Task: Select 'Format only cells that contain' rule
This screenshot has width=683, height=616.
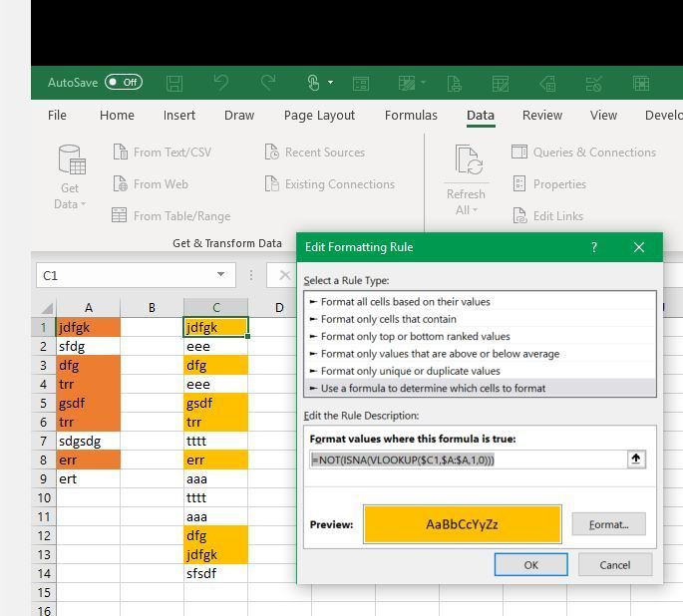Action: [480, 319]
